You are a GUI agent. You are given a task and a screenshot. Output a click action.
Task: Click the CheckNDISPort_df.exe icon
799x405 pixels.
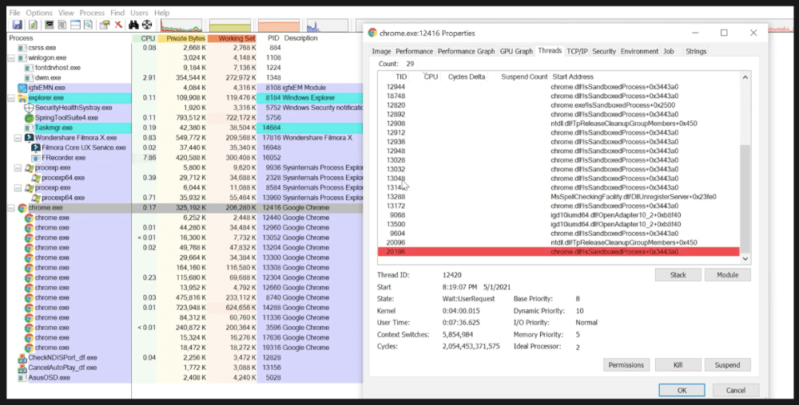click(x=22, y=358)
